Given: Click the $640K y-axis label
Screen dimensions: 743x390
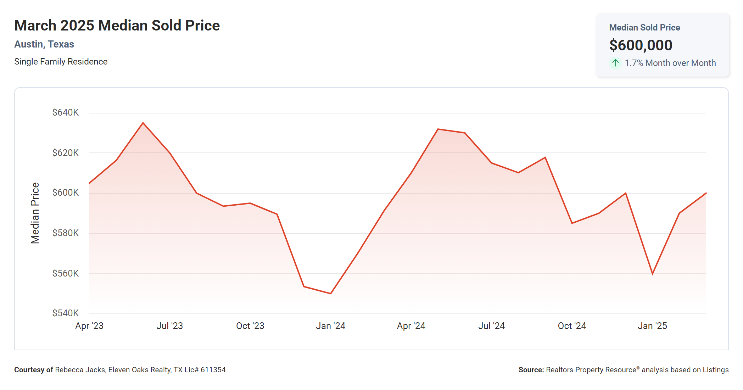Looking at the screenshot, I should point(66,112).
